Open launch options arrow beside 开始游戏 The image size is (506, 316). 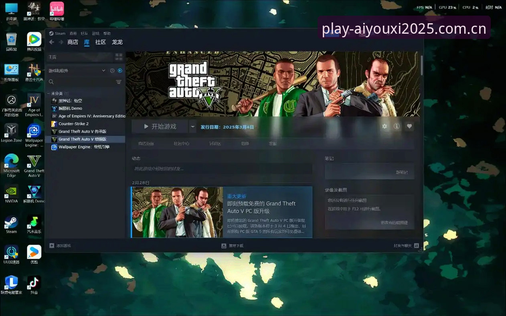coord(193,126)
